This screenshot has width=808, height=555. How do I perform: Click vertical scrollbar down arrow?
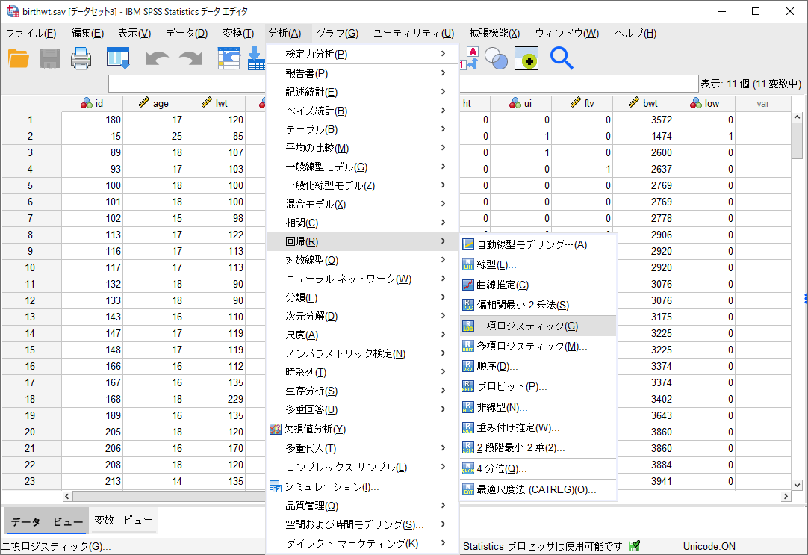coord(798,485)
